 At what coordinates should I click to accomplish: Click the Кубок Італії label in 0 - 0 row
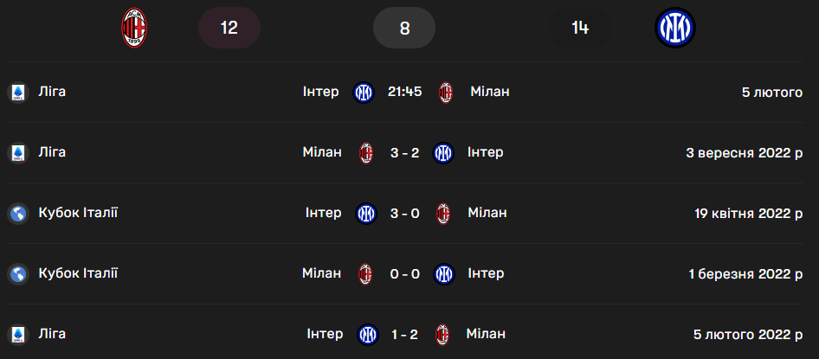(78, 273)
